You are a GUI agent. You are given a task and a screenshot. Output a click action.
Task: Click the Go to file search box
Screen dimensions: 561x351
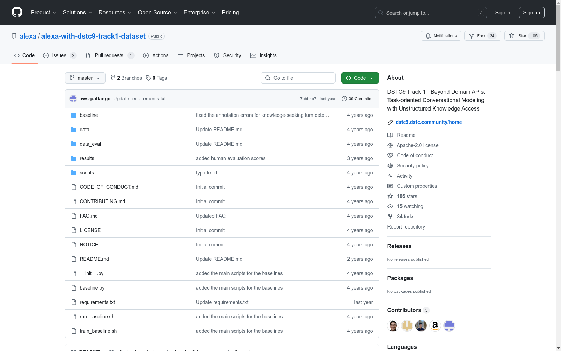[298, 78]
